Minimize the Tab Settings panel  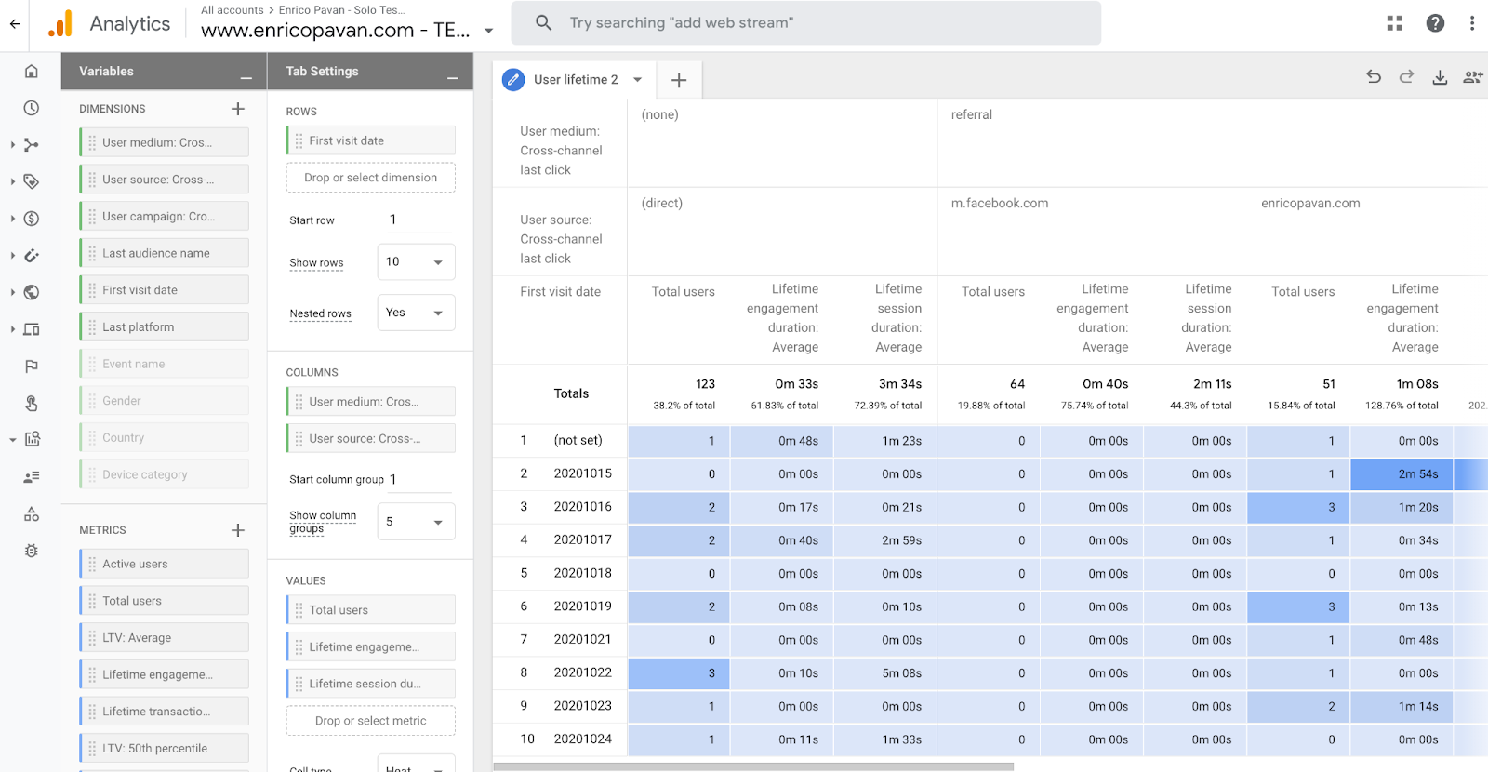coord(453,77)
